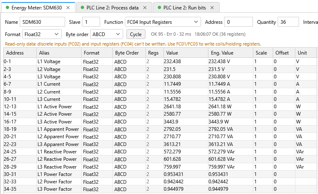Click the Address input field
Viewport: 318px width, 194px height.
click(238, 22)
